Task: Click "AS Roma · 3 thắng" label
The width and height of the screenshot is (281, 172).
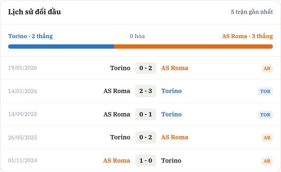Action: coord(248,36)
